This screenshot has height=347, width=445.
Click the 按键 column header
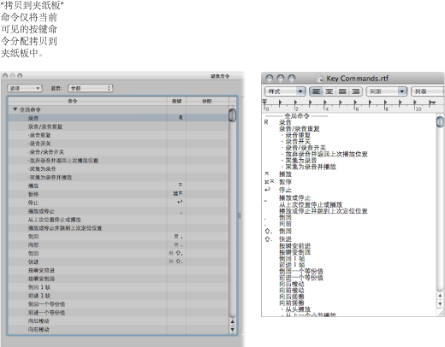coord(176,101)
